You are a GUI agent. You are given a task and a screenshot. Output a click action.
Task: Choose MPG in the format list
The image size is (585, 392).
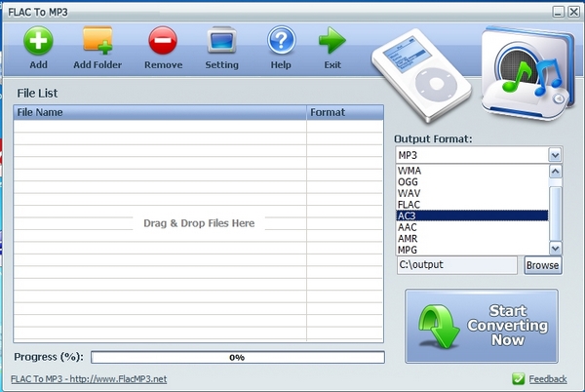(x=472, y=250)
